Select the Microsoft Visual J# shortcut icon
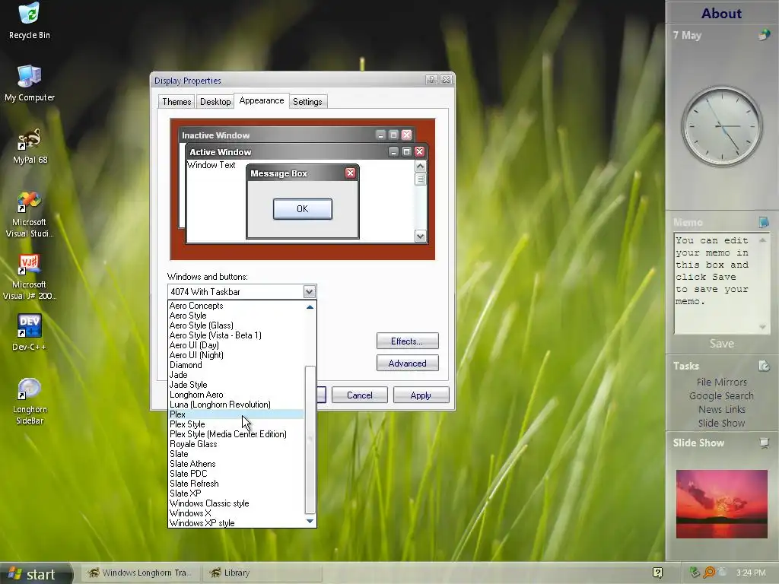The height and width of the screenshot is (584, 779). click(30, 277)
